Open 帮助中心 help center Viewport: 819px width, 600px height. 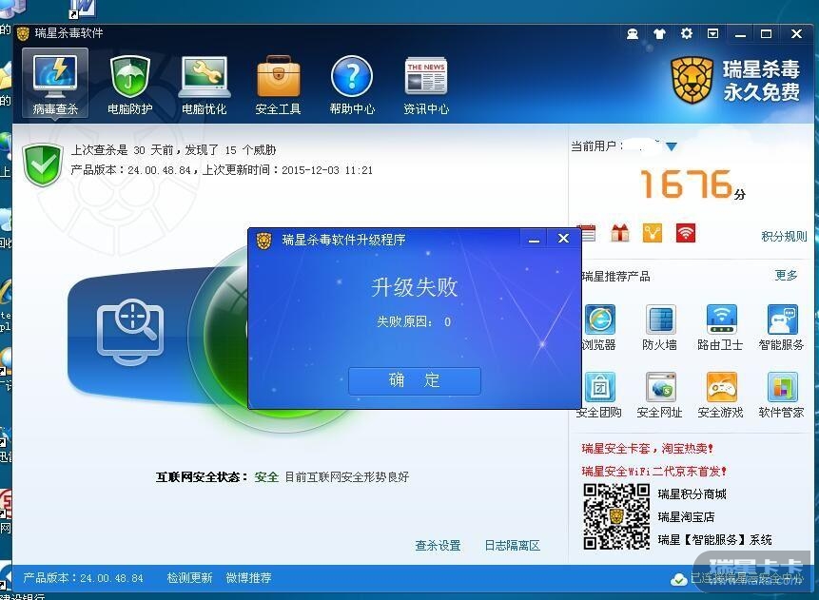(352, 85)
